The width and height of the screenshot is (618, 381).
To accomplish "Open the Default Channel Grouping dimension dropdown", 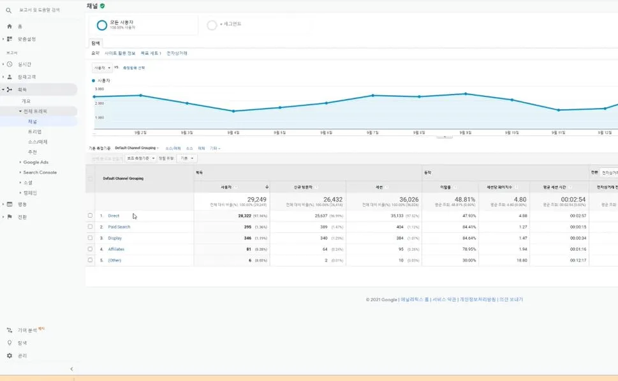I will (x=136, y=148).
